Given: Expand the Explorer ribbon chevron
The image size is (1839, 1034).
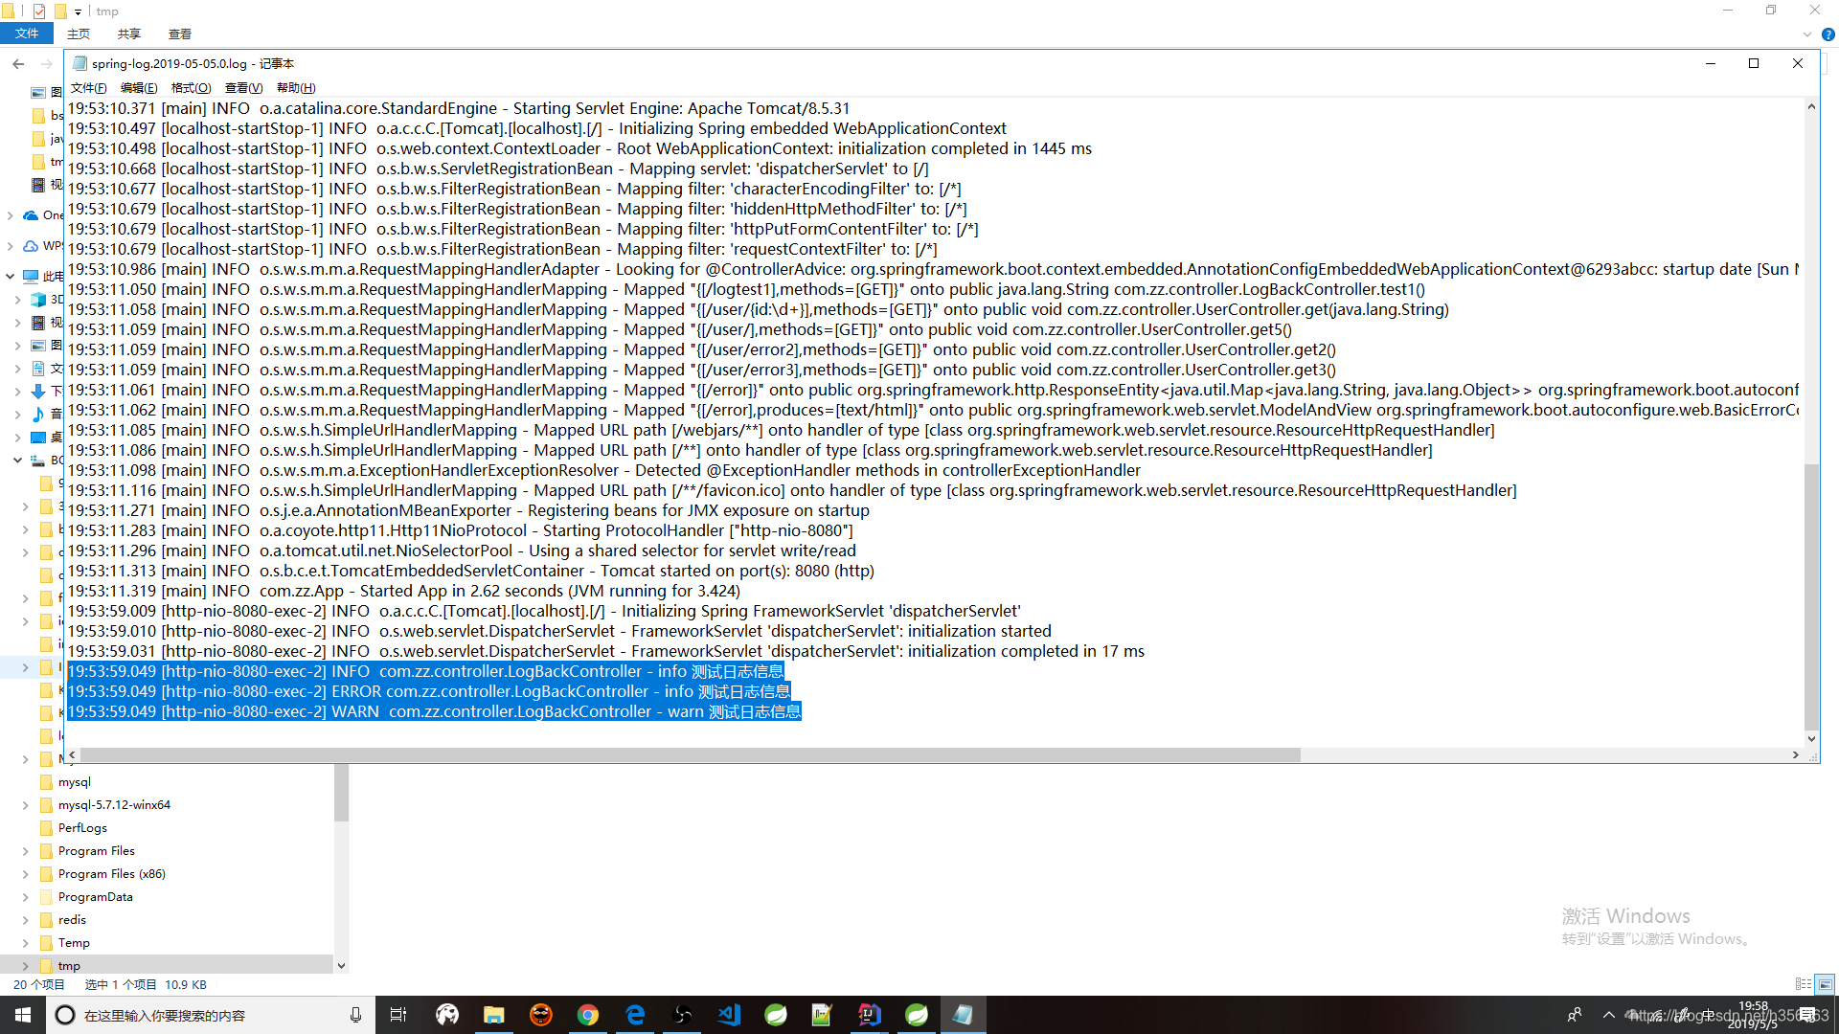Looking at the screenshot, I should 1807,34.
